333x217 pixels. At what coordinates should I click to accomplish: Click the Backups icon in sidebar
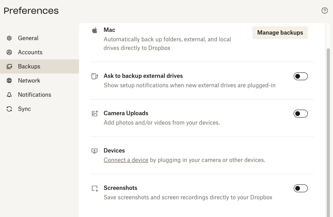point(9,66)
